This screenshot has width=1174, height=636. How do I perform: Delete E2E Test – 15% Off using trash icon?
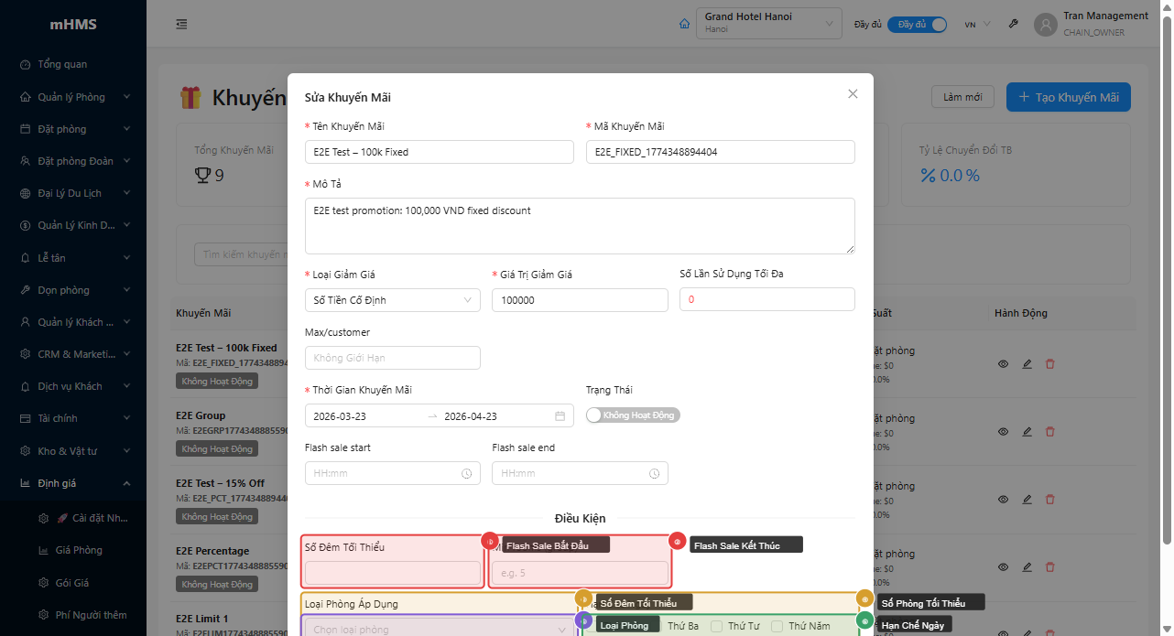click(1049, 499)
